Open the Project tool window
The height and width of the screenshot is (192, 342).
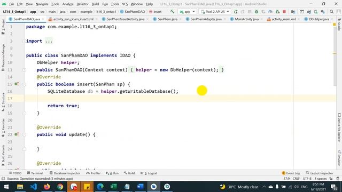point(3,26)
